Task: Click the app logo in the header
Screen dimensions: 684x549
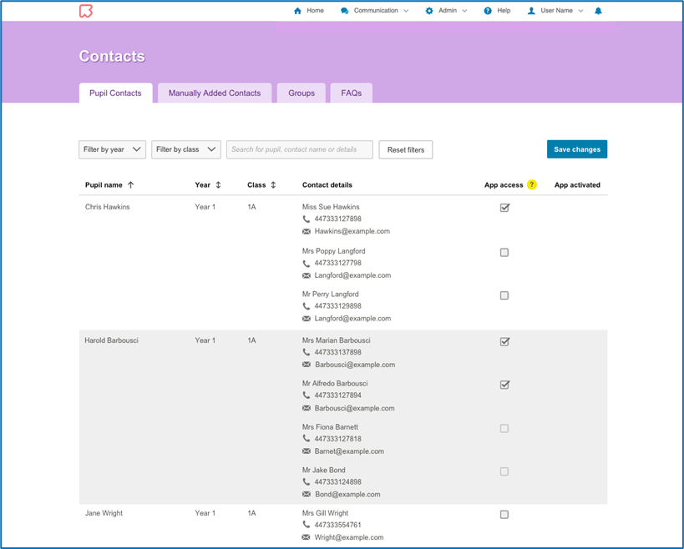Action: [x=85, y=11]
